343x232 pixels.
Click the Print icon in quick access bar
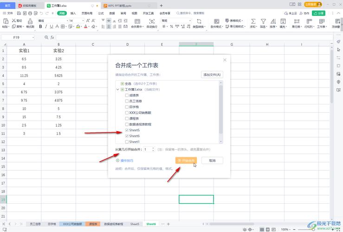point(30,13)
